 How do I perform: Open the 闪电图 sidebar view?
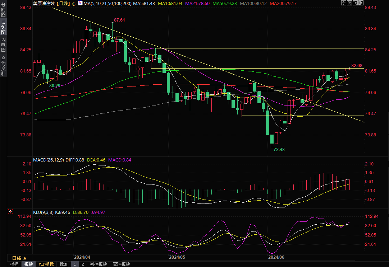pos(3,44)
